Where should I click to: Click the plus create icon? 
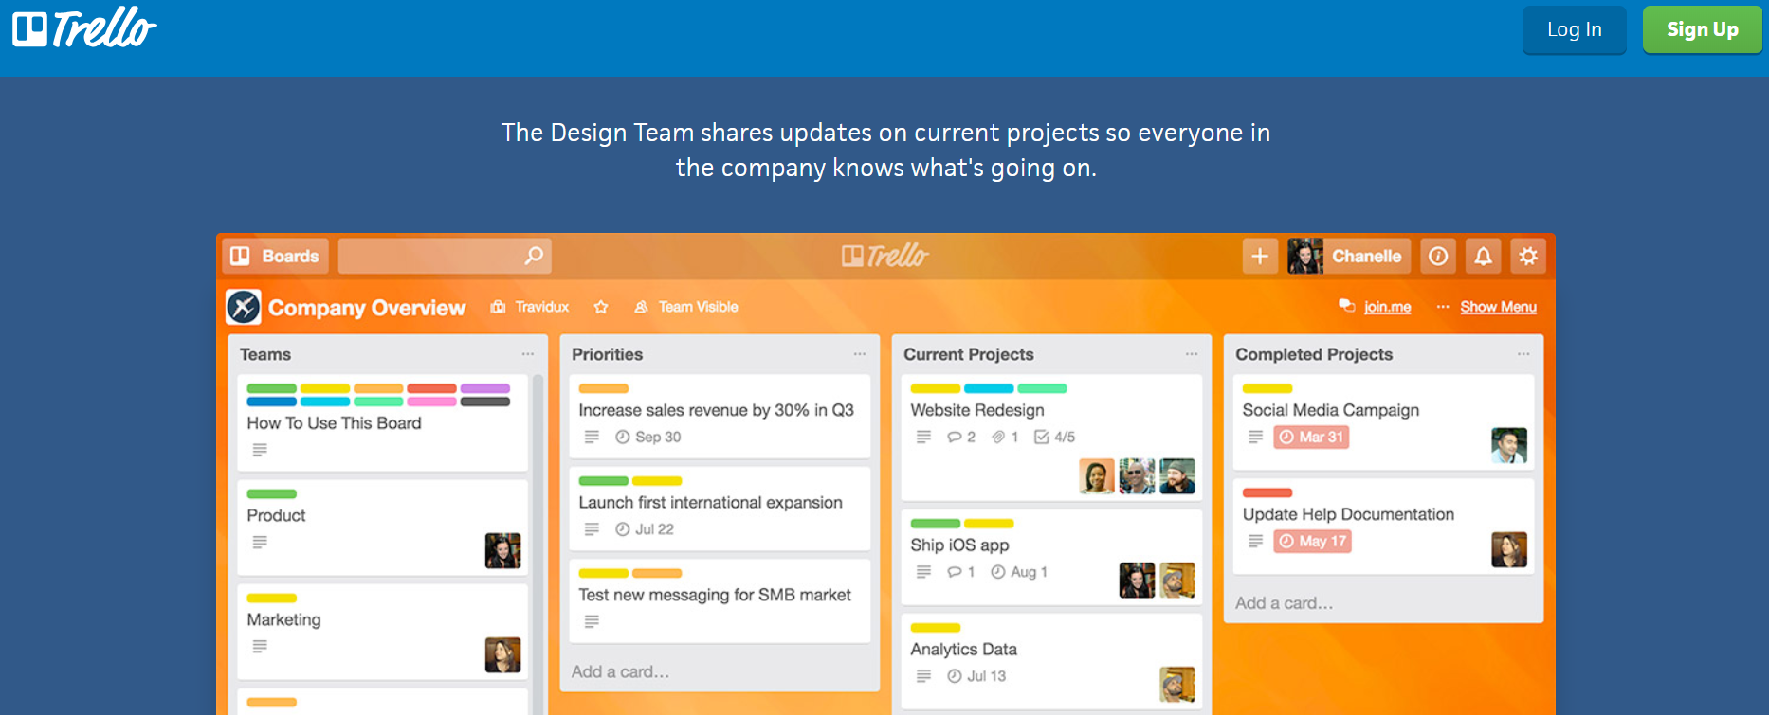tap(1260, 256)
